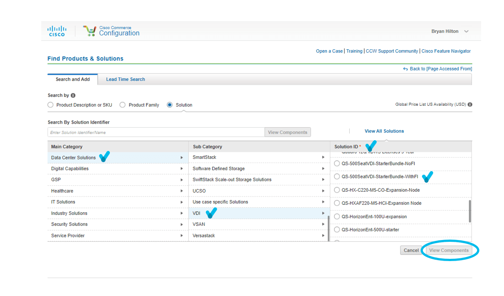
Task: Click the info icon beside Search by
Action: coord(73,95)
